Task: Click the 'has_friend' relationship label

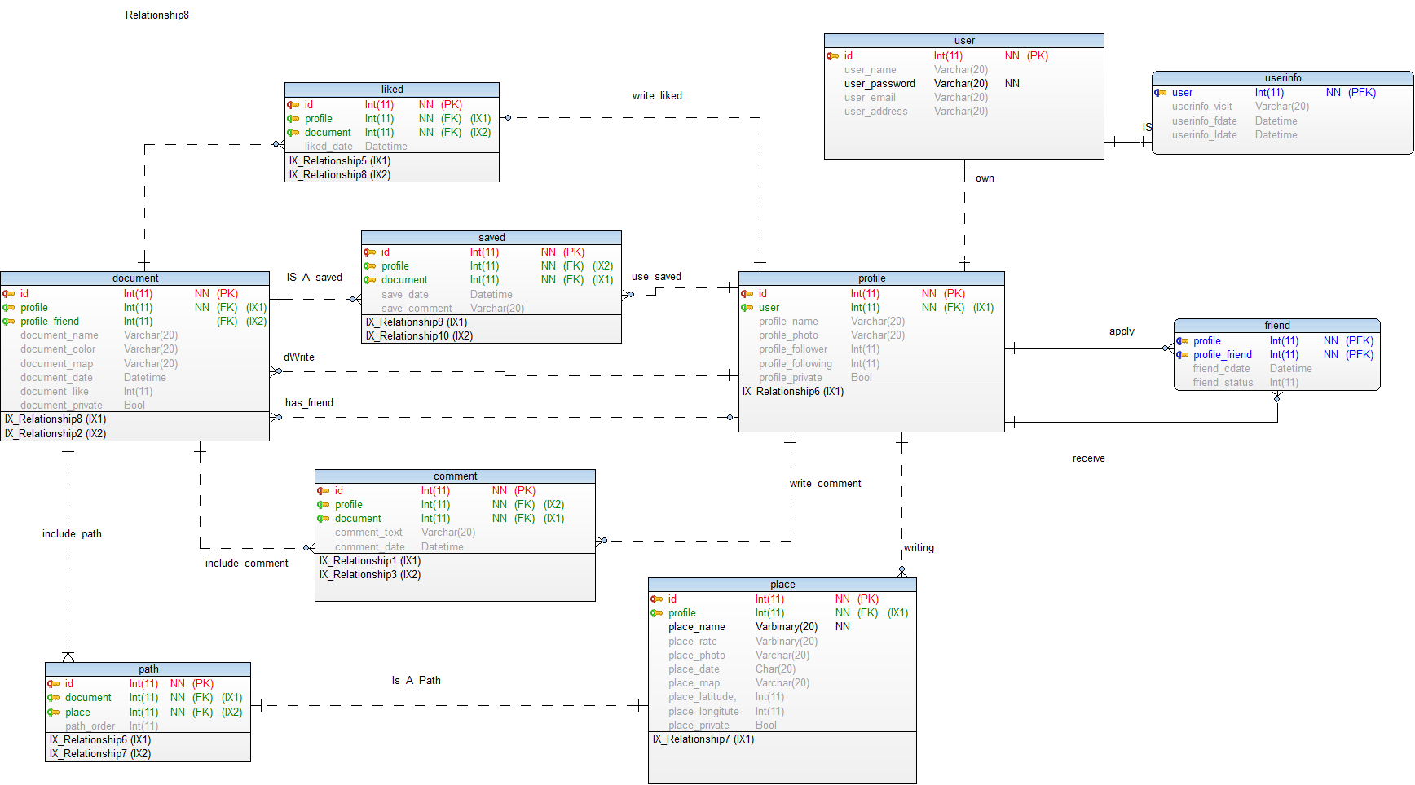Action: point(309,403)
